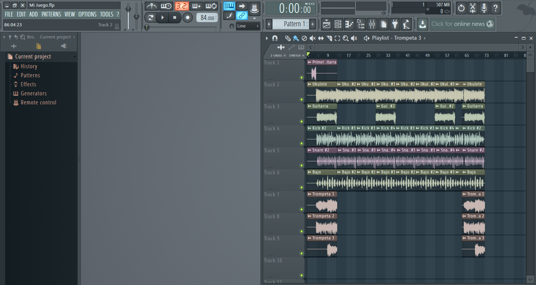Toggle playlist snap magnet

[x=275, y=38]
